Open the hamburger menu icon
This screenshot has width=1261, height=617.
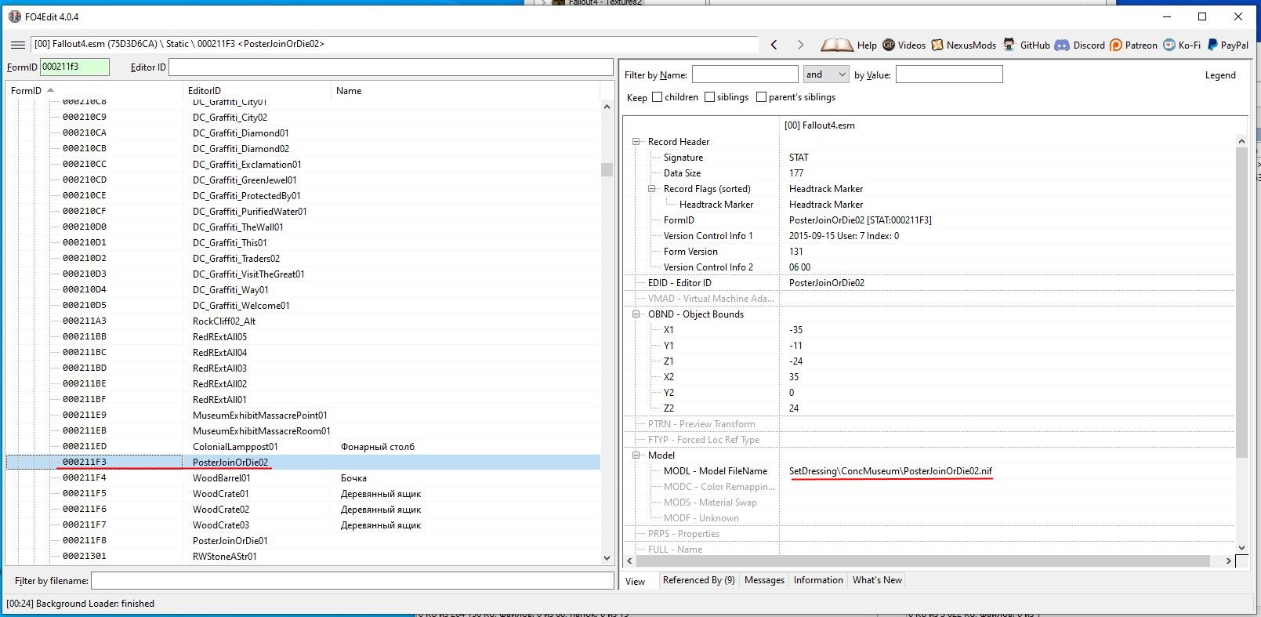[17, 45]
